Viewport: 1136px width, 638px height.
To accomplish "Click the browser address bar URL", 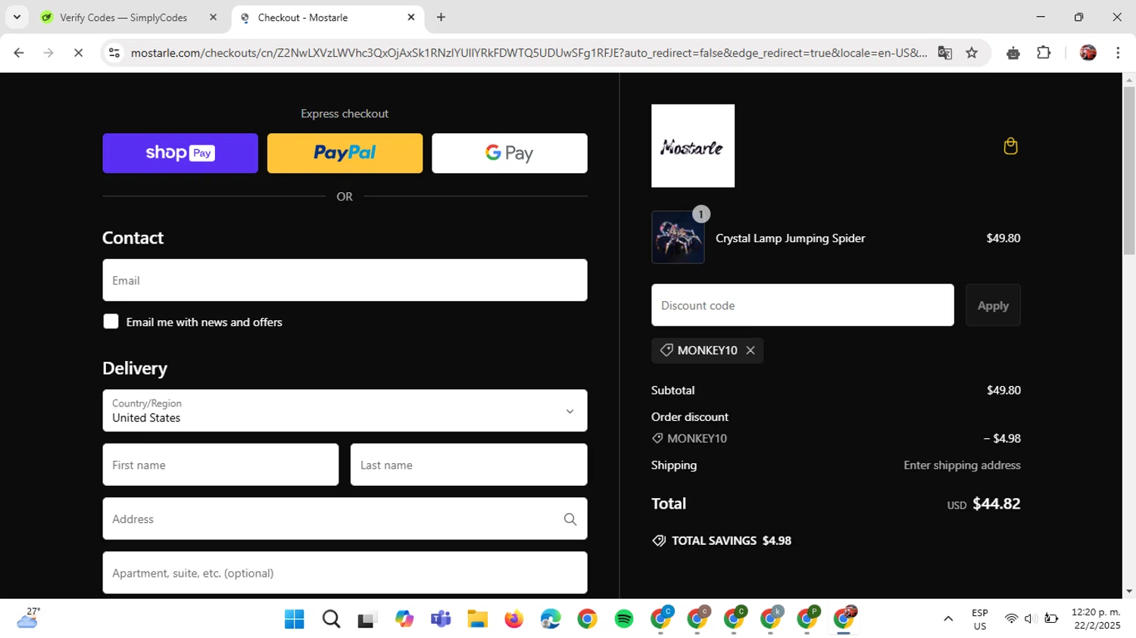I will [x=529, y=53].
